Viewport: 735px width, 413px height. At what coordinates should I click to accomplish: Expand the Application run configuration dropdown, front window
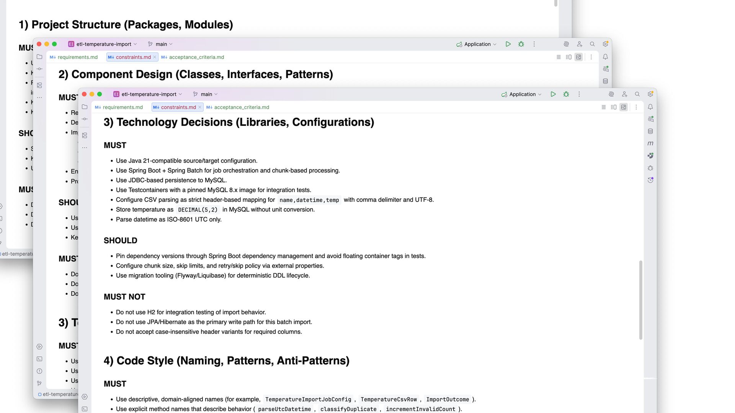pyautogui.click(x=522, y=94)
